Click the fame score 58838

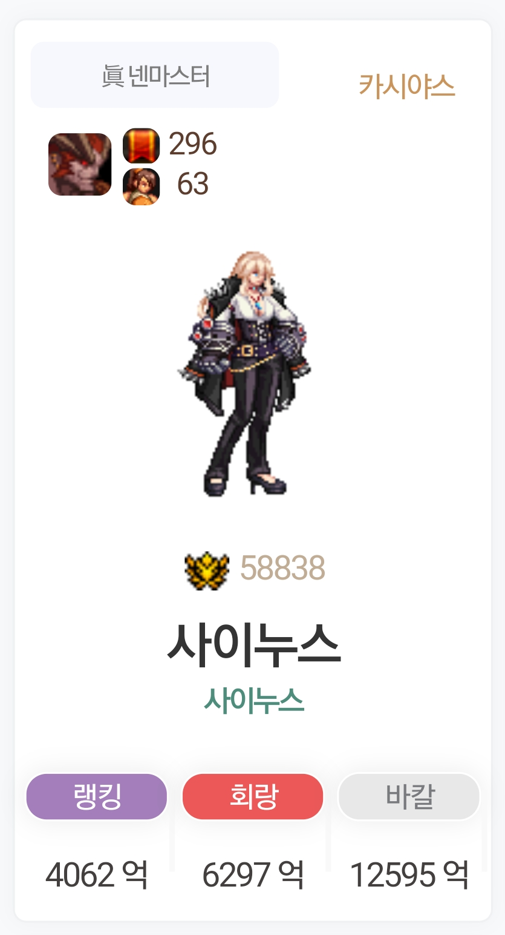(x=282, y=568)
